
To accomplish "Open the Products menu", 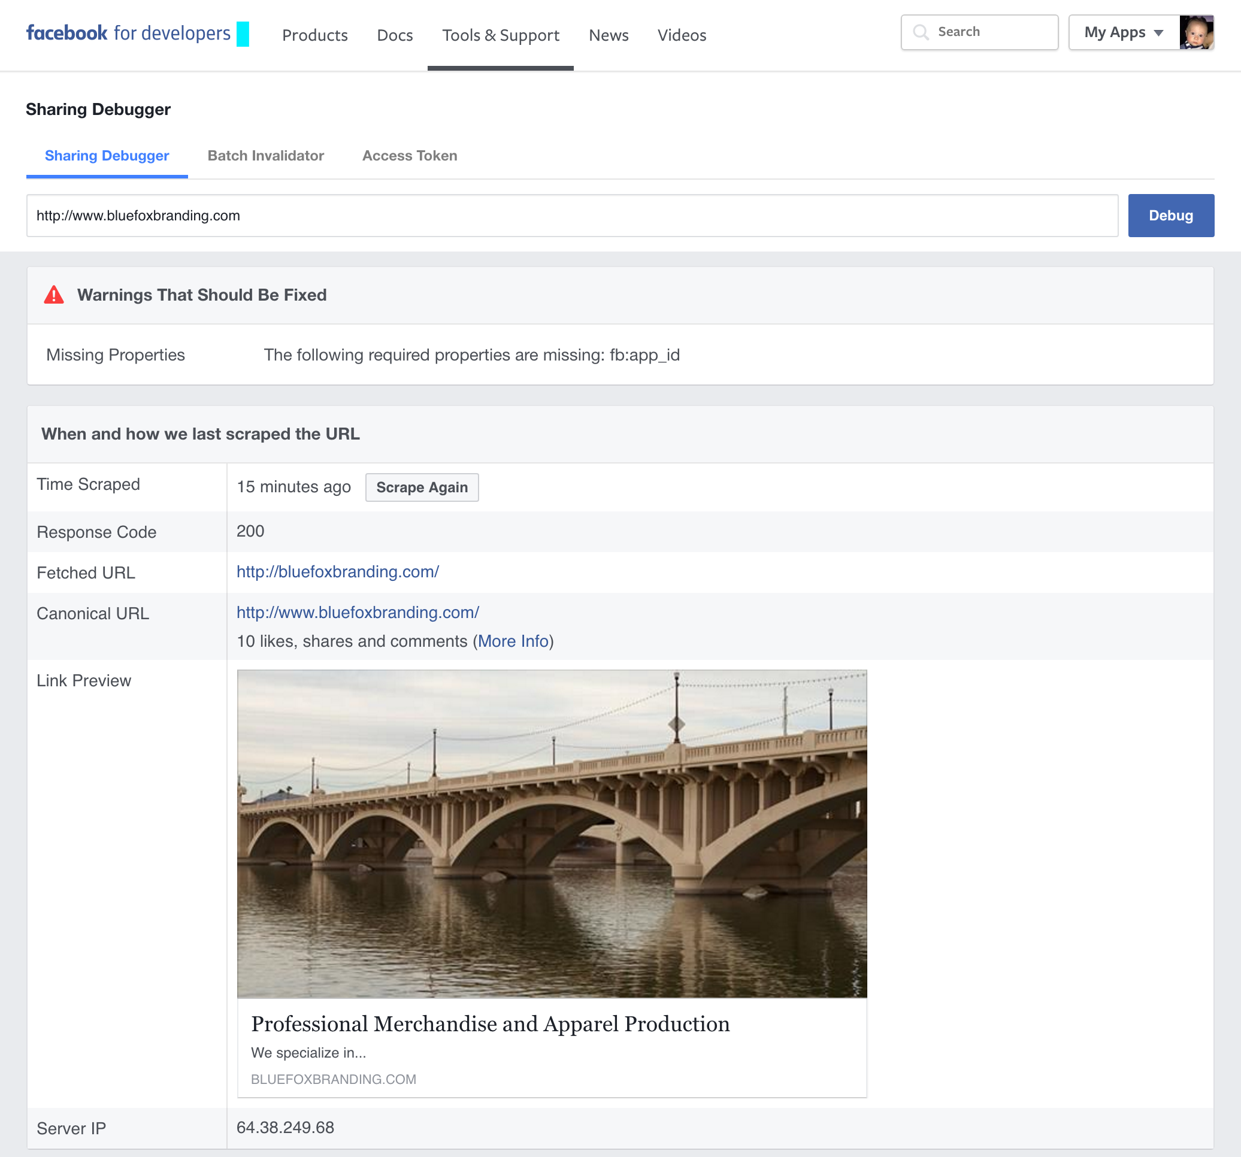I will [x=314, y=35].
